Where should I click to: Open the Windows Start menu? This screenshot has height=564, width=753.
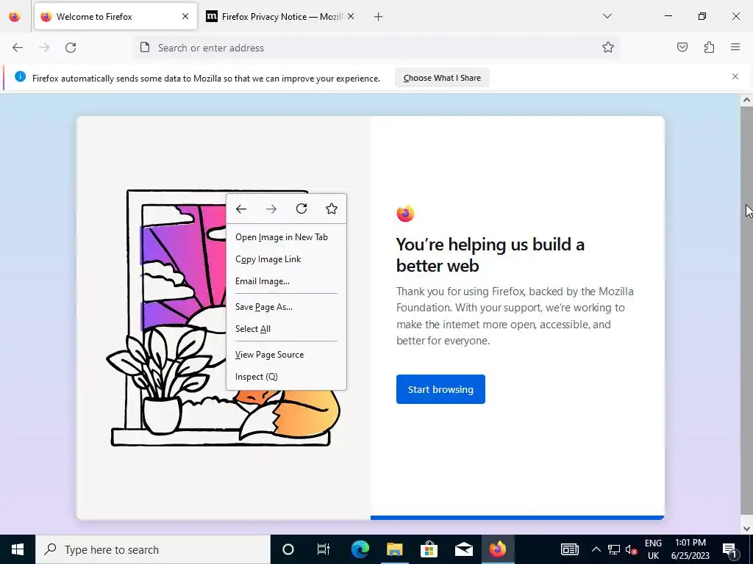coord(18,549)
